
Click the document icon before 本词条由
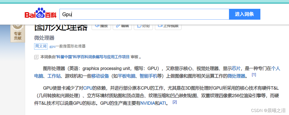(36, 57)
